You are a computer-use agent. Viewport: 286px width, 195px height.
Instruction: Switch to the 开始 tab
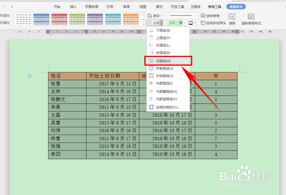pyautogui.click(x=57, y=7)
